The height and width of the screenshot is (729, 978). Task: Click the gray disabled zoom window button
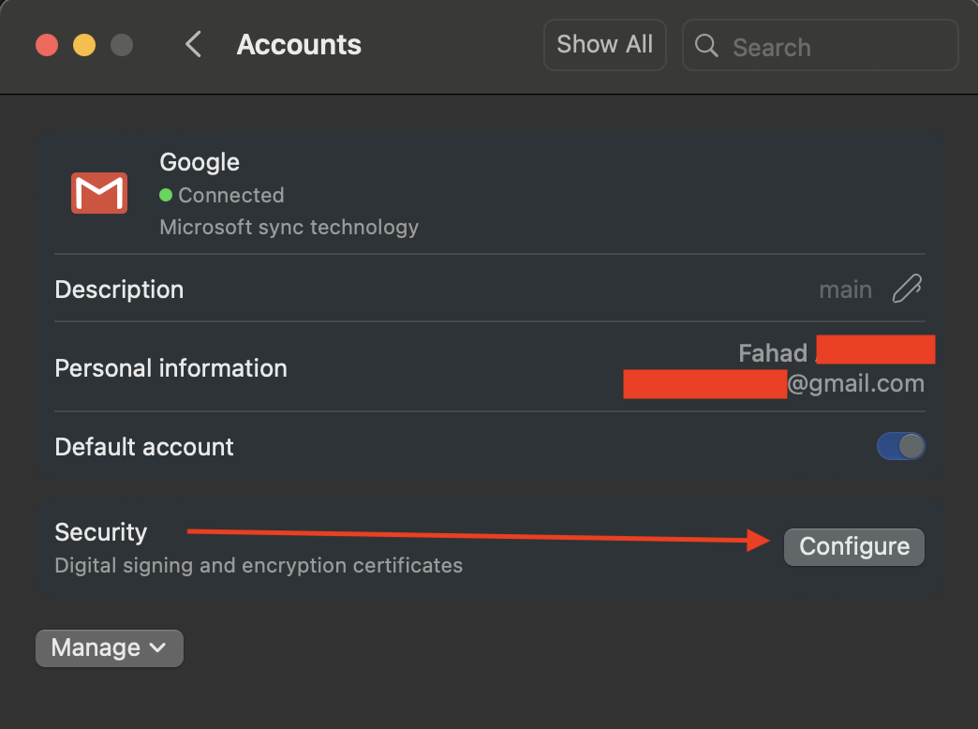(122, 45)
